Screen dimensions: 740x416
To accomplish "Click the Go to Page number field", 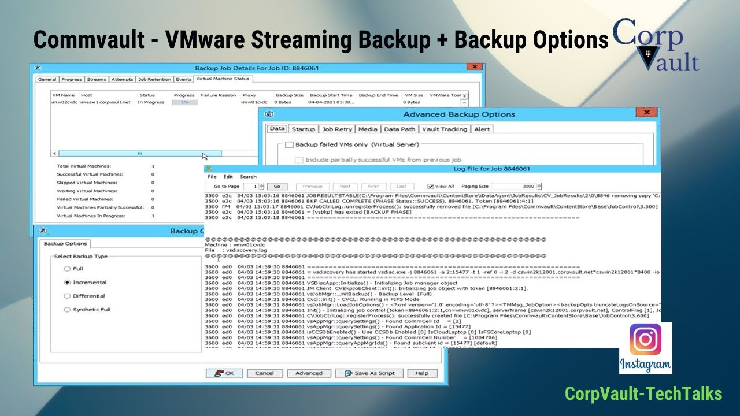I will (x=251, y=187).
